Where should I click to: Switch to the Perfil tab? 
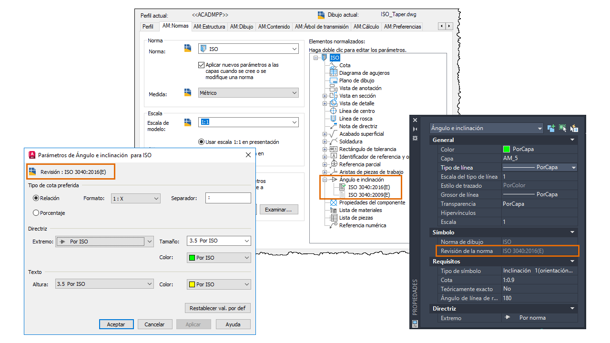tap(148, 27)
